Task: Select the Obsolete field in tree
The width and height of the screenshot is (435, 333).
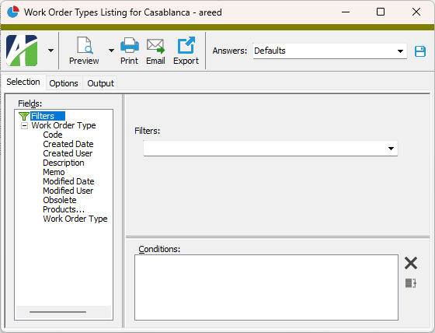Action: pos(60,200)
